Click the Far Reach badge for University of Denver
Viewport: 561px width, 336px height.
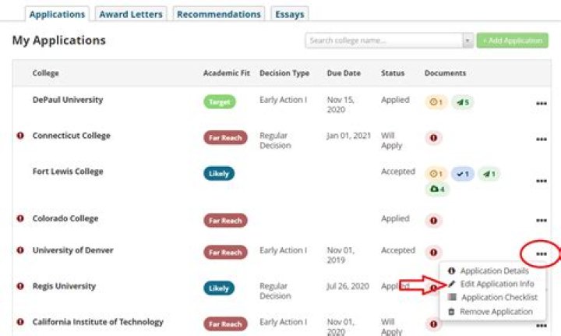tap(225, 253)
